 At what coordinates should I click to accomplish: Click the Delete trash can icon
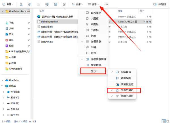point(64,4)
